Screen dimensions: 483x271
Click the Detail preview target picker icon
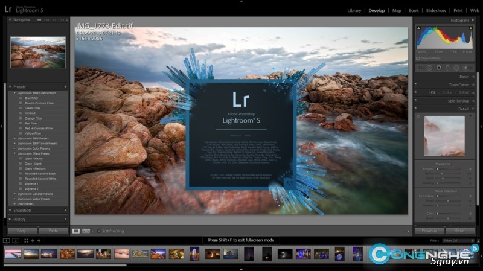[418, 116]
